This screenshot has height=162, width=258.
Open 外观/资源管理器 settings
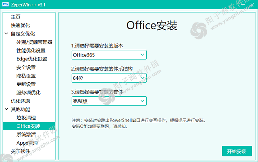click(34, 42)
